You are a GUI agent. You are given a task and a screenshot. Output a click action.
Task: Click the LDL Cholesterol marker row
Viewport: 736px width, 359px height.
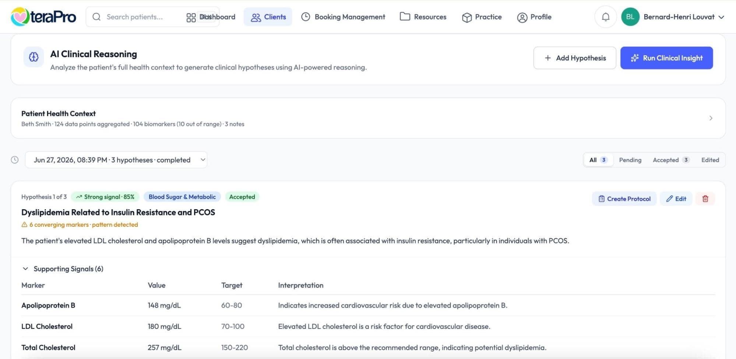tap(368, 326)
